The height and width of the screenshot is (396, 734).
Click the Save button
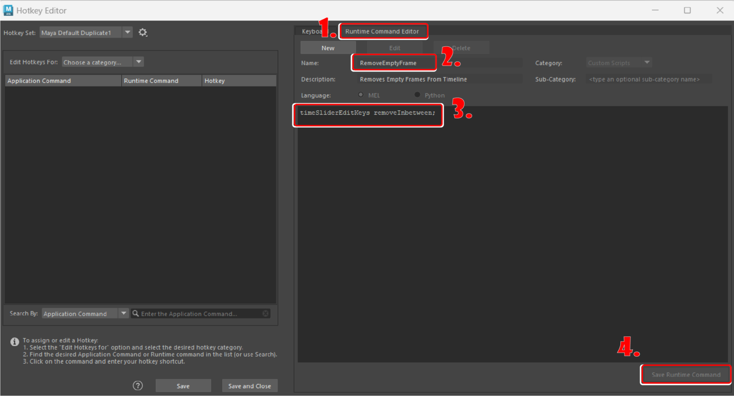click(x=183, y=386)
